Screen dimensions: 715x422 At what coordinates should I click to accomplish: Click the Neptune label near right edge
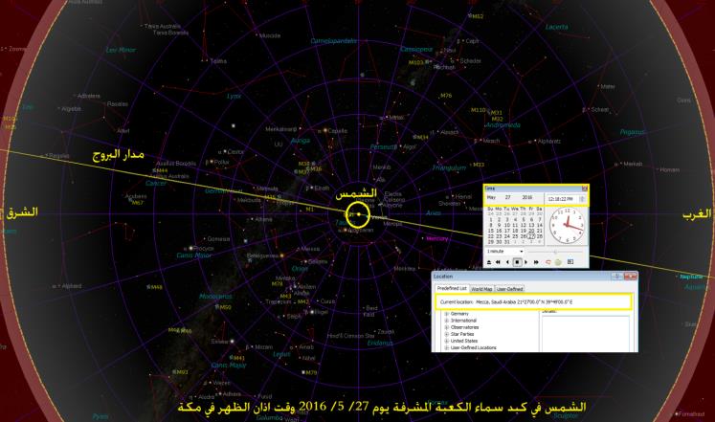point(691,277)
